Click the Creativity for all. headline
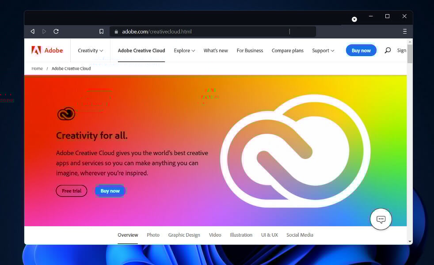This screenshot has width=434, height=265. (x=92, y=136)
